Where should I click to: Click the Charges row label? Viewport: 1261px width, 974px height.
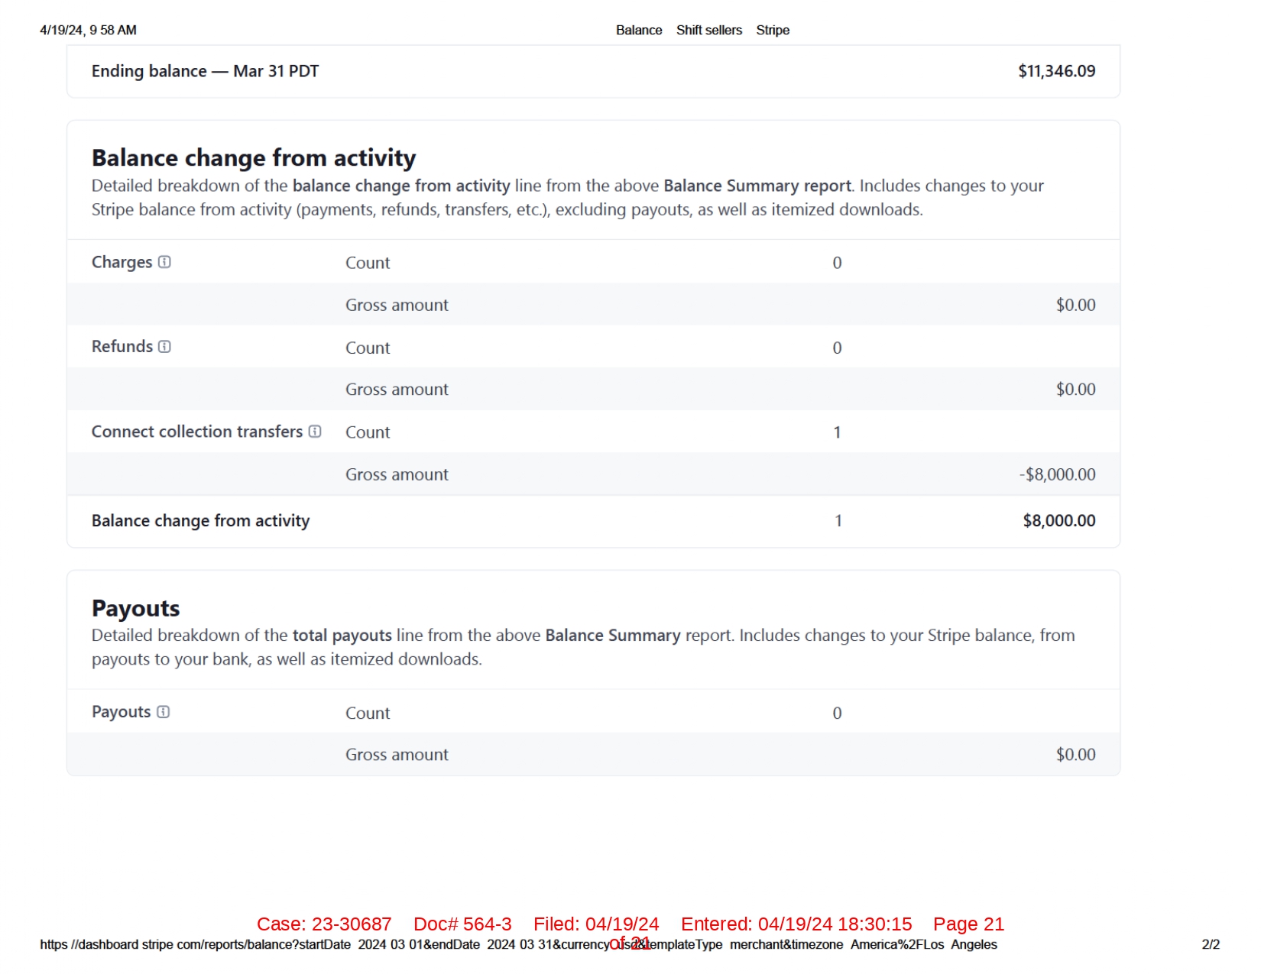click(x=122, y=262)
